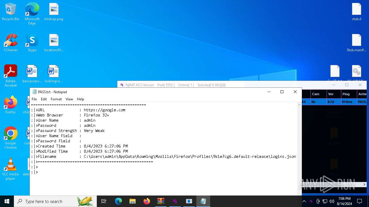This screenshot has height=207, width=369.
Task: Select the Stub.manif... desktop file
Action: [356, 43]
